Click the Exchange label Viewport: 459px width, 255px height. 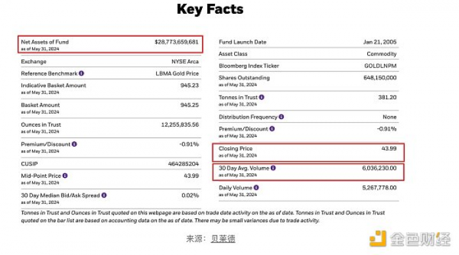[33, 61]
